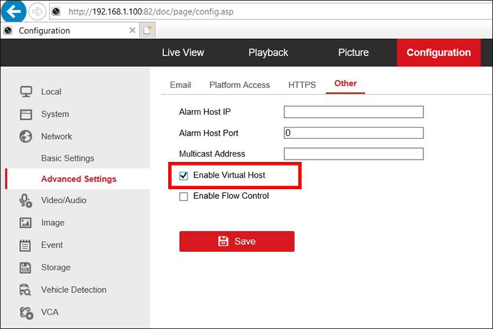Open Network Basic Settings

click(68, 158)
